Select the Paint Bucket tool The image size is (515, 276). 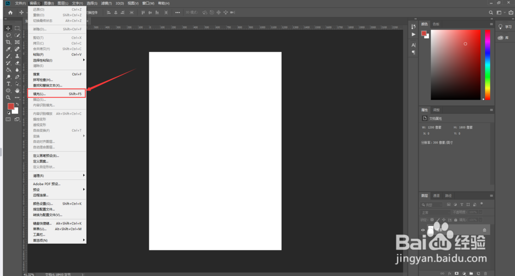coord(8,70)
